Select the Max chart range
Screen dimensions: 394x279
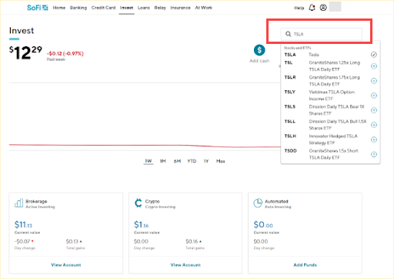221,161
